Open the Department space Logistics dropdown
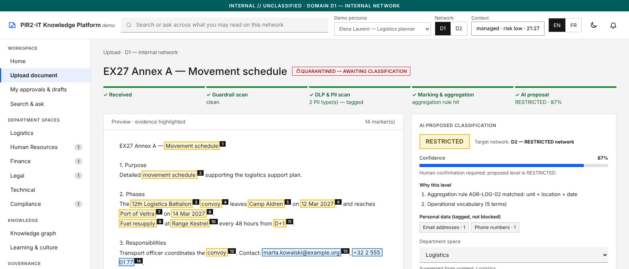Viewport: 629px width, 269px height. [514, 255]
